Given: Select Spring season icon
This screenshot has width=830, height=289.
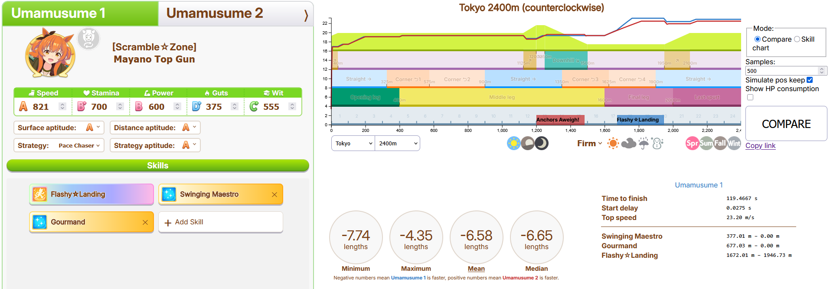Looking at the screenshot, I should point(692,143).
